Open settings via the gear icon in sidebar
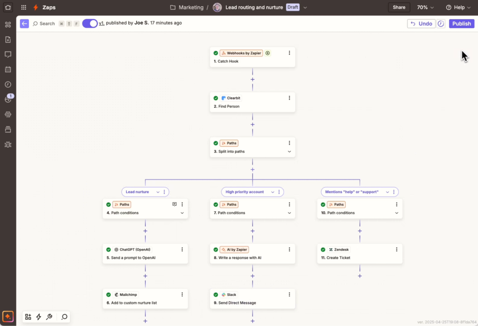Image resolution: width=478 pixels, height=326 pixels. point(8,114)
